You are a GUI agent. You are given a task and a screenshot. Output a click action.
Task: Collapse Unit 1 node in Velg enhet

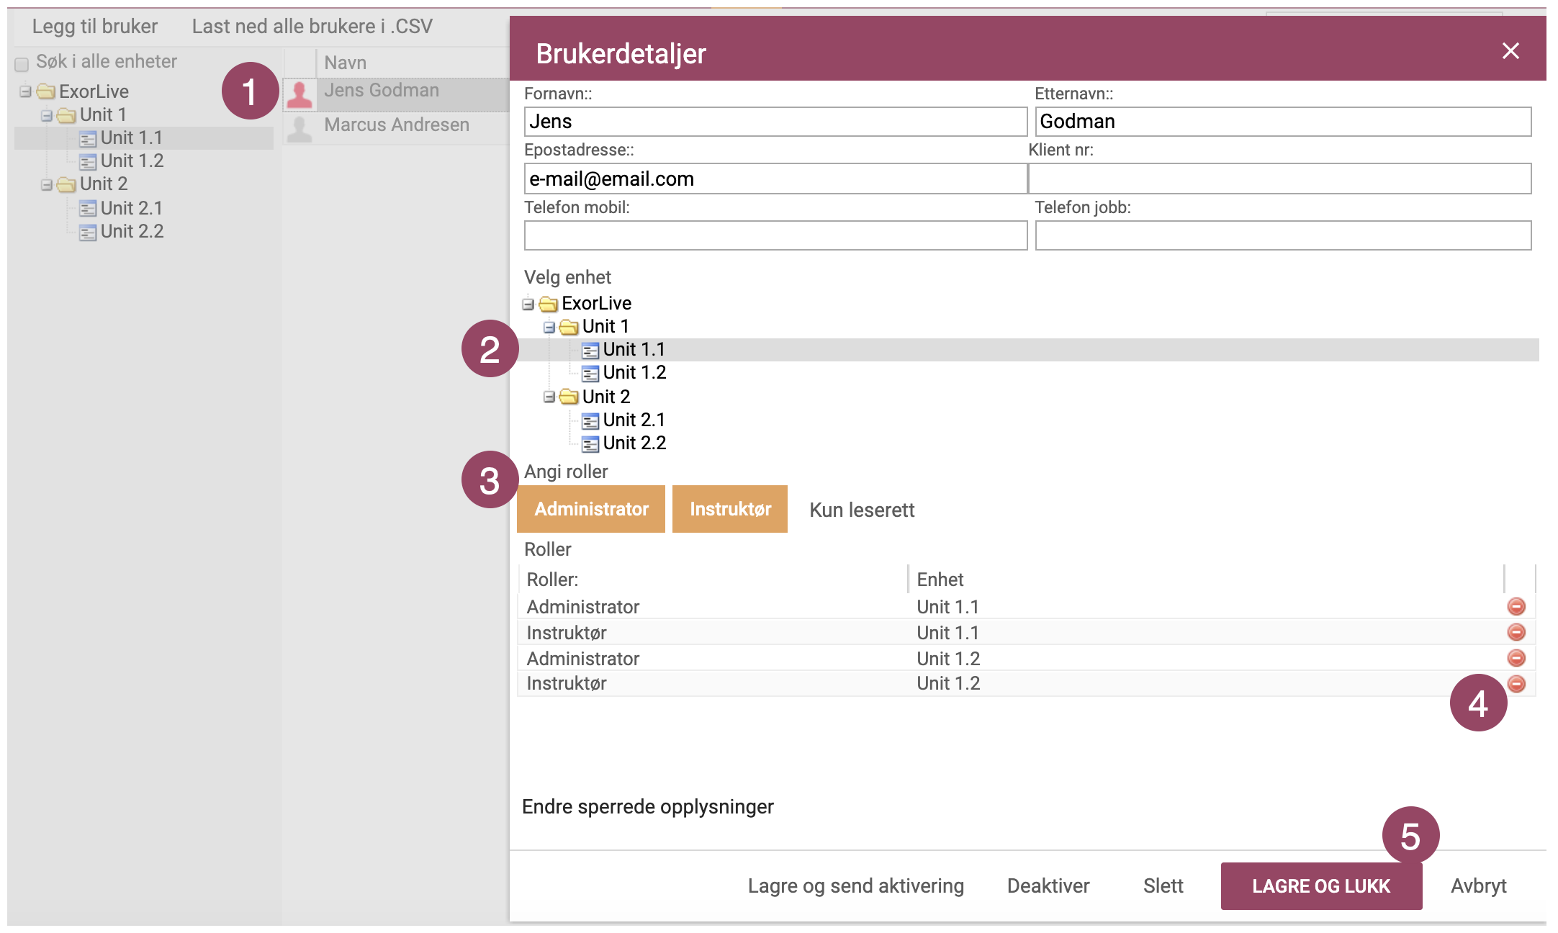point(549,327)
